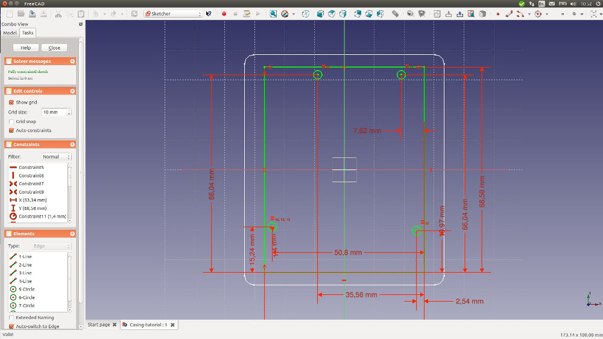Switch to the Tasks tab

click(x=28, y=33)
